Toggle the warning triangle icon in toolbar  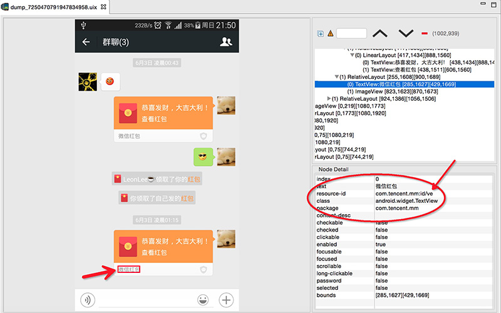point(331,33)
